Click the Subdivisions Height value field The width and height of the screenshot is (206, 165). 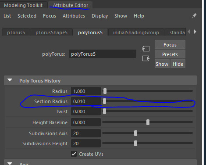(86, 143)
